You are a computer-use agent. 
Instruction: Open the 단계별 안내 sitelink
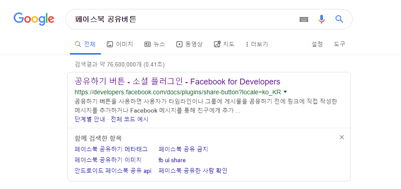(90, 119)
